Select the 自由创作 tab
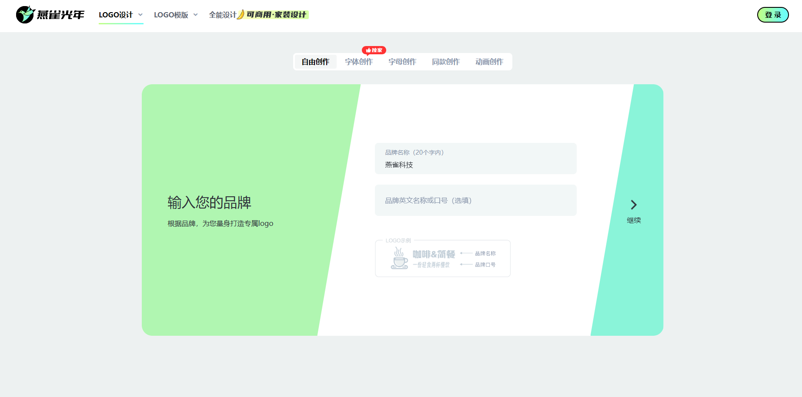The image size is (802, 397). [x=315, y=62]
